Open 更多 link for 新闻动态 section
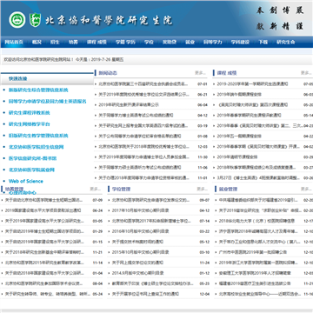The width and height of the screenshot is (313, 313). [200, 73]
